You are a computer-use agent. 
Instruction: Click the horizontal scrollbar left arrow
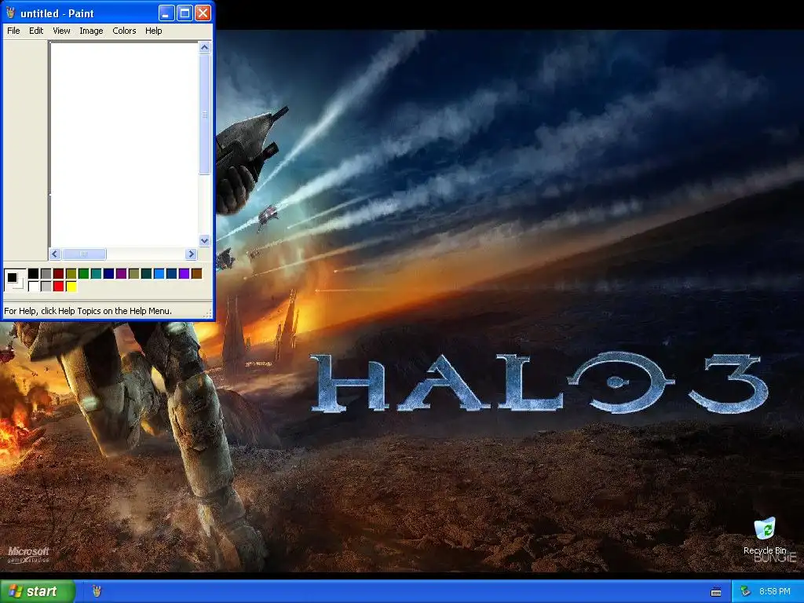pyautogui.click(x=55, y=254)
